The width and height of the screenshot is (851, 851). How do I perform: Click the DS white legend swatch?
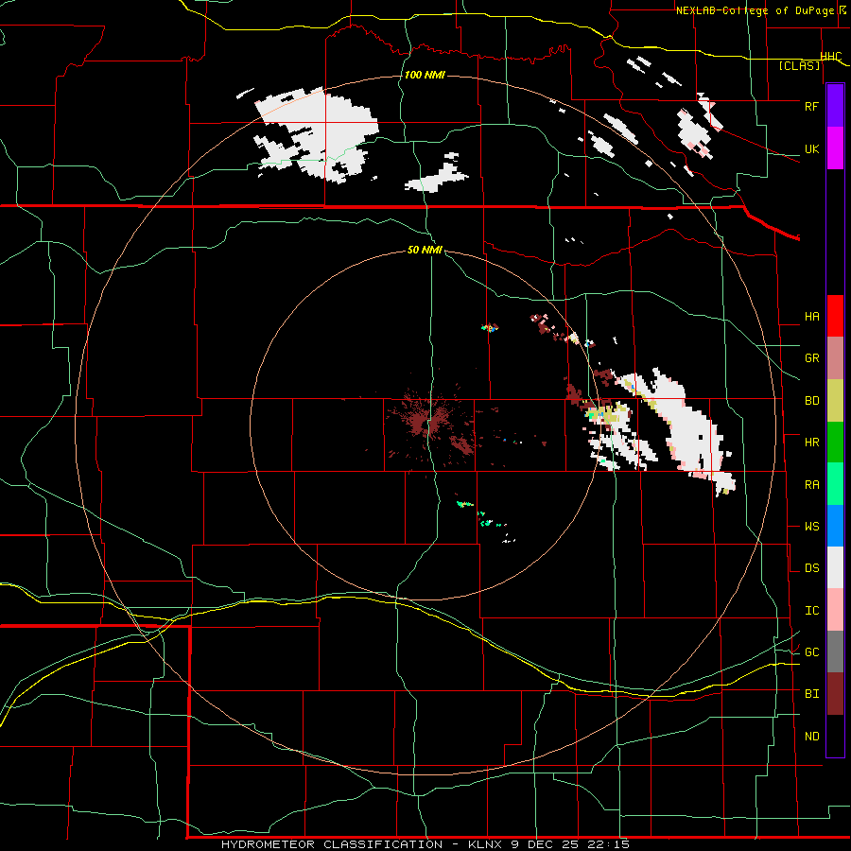coord(835,567)
